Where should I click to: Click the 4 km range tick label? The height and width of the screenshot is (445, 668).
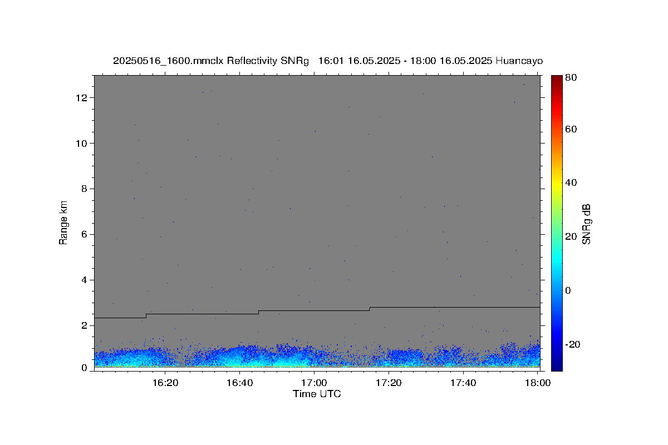(85, 280)
